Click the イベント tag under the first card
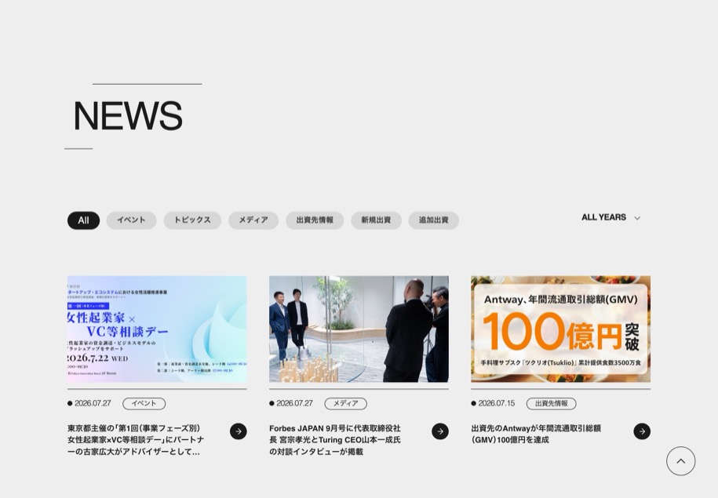The image size is (718, 498). [144, 404]
